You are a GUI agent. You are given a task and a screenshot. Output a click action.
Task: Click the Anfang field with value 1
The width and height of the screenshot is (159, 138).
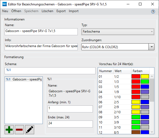70,109
